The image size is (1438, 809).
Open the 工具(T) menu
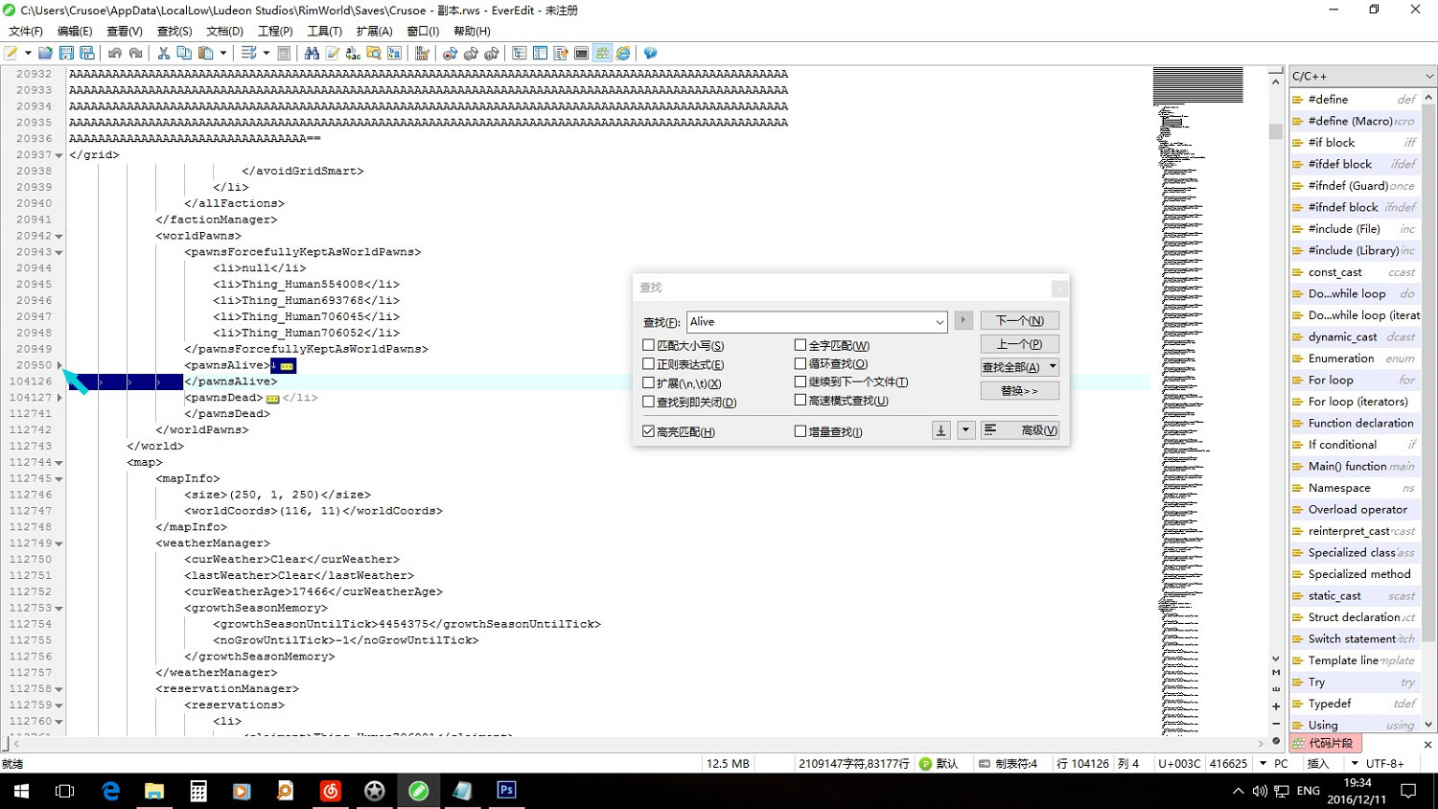(x=324, y=32)
